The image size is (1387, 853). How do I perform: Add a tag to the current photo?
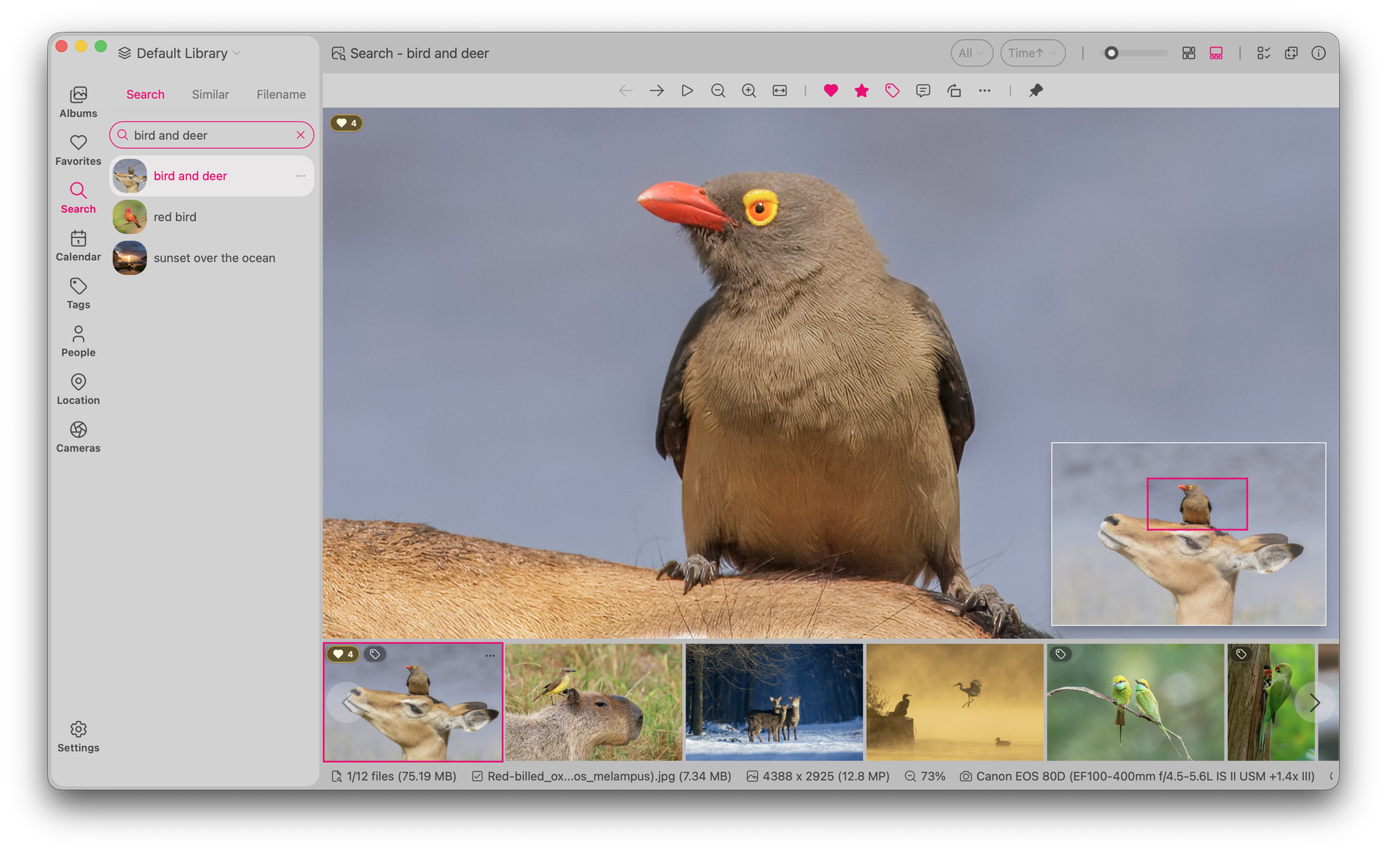892,90
